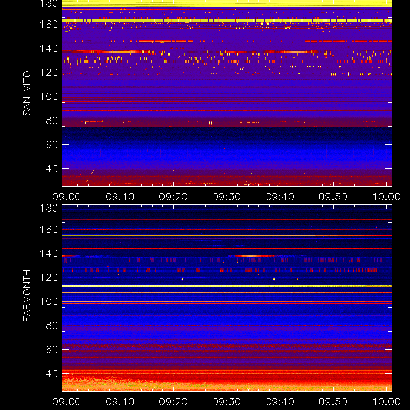
Task: Click the LEARMONTH axis label
Action: [27, 298]
